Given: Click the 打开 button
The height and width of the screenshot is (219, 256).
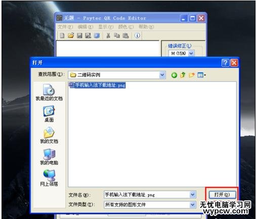Looking at the screenshot, I should point(222,195).
